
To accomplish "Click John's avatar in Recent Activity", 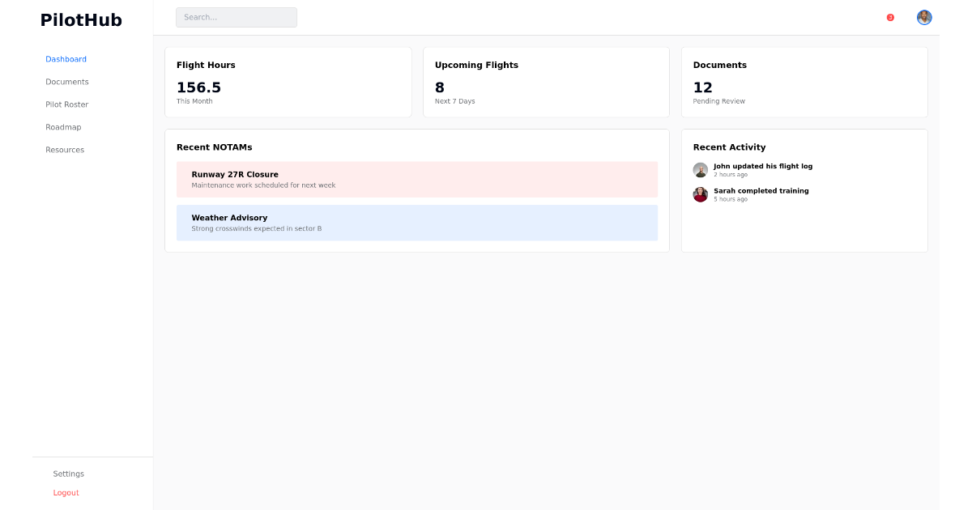I will click(700, 170).
